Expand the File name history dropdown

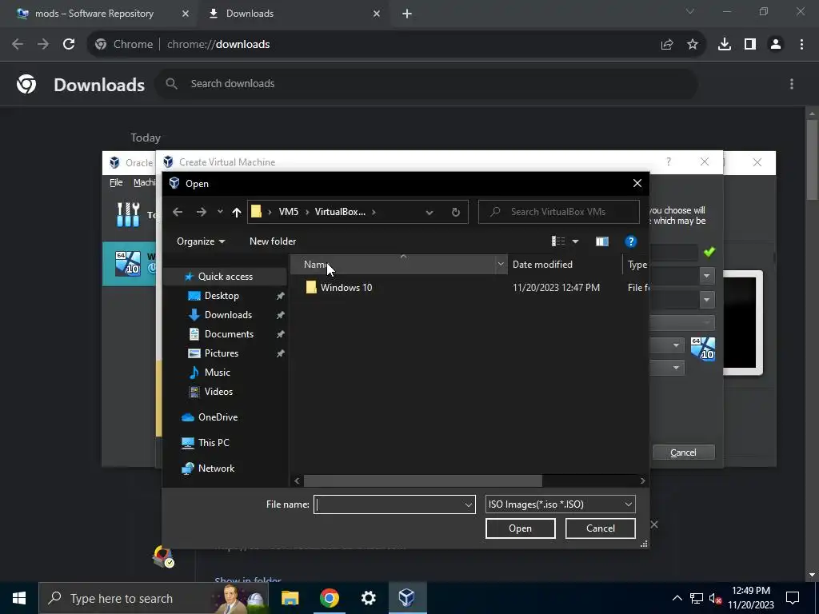(x=469, y=504)
